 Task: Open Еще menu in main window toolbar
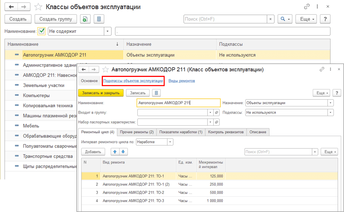pos(306,19)
